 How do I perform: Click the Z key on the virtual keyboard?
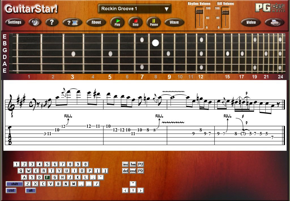pos(28,184)
